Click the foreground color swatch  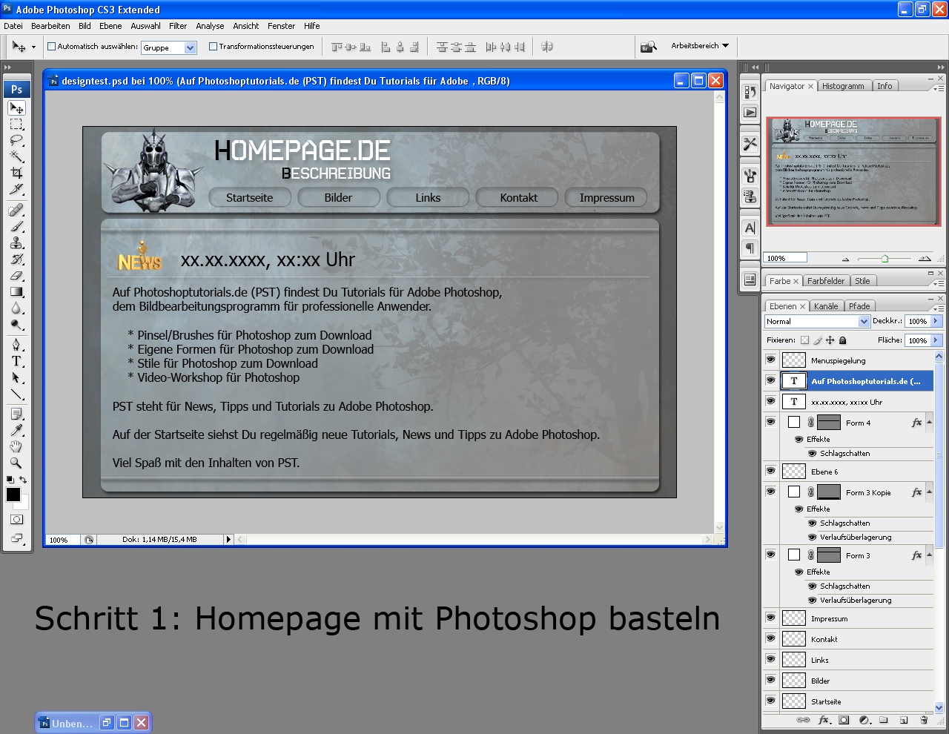pyautogui.click(x=13, y=495)
